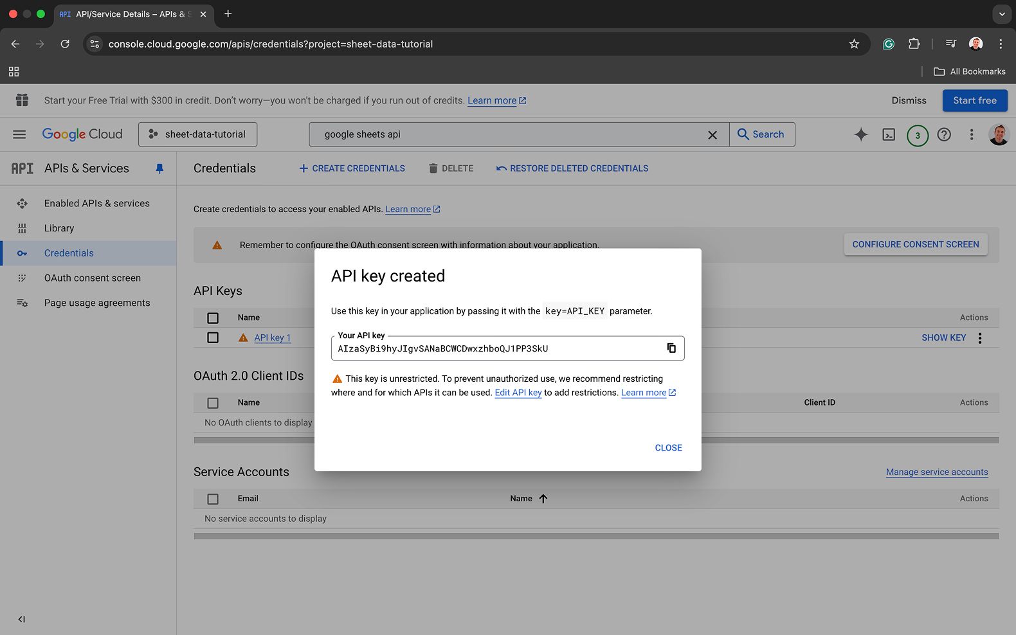Viewport: 1016px width, 635px height.
Task: Click Restore Deleted Credentials
Action: coord(572,168)
